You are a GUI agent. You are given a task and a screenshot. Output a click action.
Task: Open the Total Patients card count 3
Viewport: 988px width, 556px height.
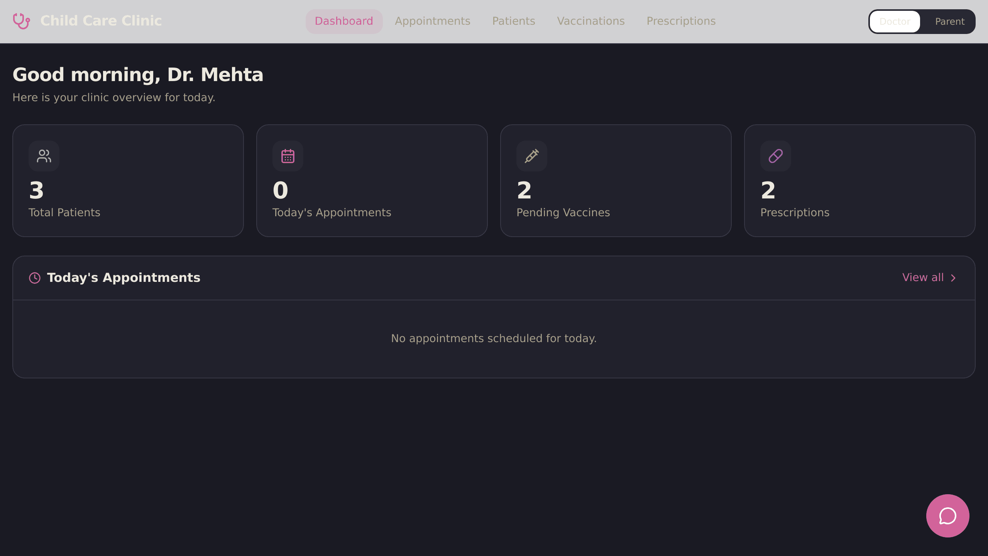pos(37,190)
